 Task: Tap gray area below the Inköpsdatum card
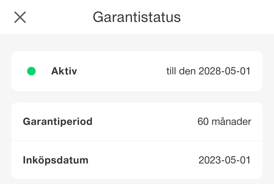[137, 181]
